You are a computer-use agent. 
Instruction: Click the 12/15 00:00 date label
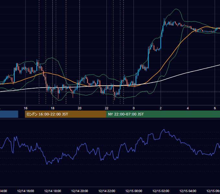(134, 191)
